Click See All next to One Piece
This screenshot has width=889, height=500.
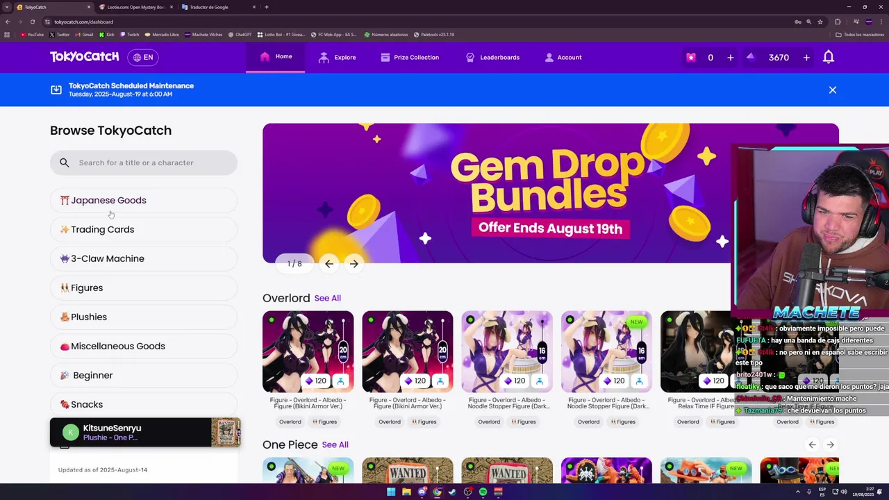(335, 444)
